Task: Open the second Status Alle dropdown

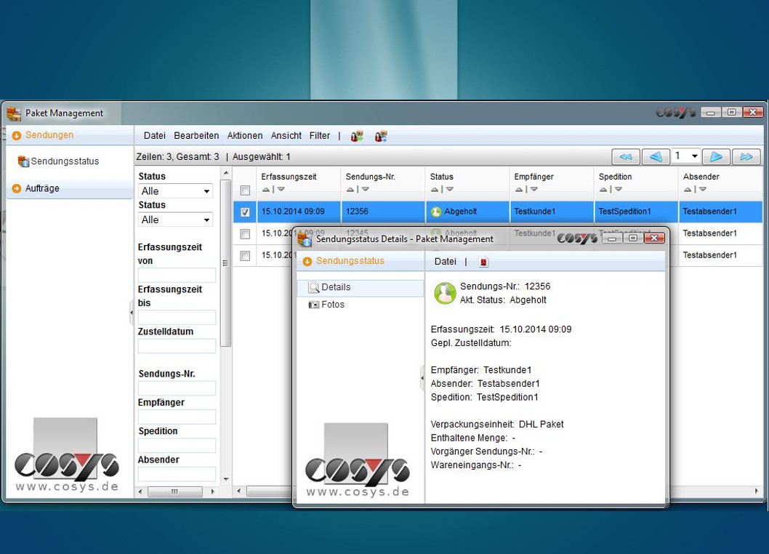Action: 176,220
